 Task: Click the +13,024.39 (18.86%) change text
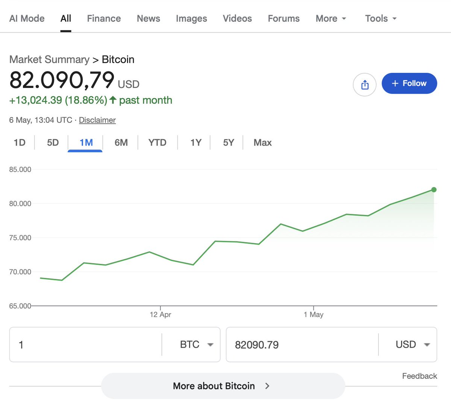click(x=58, y=100)
